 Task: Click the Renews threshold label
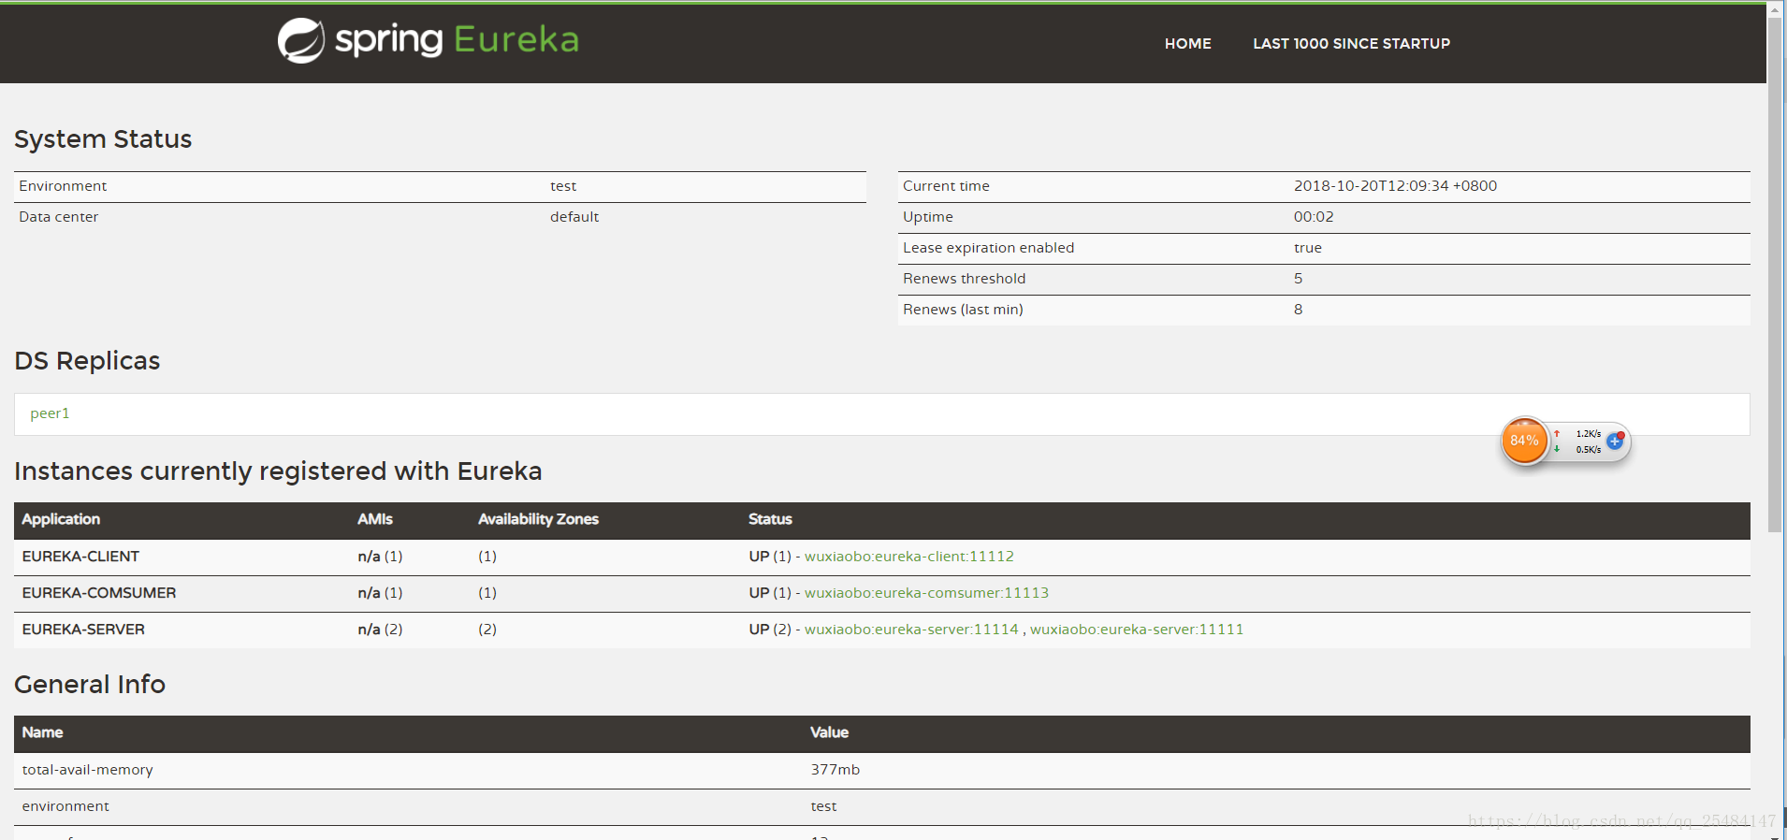coord(964,279)
